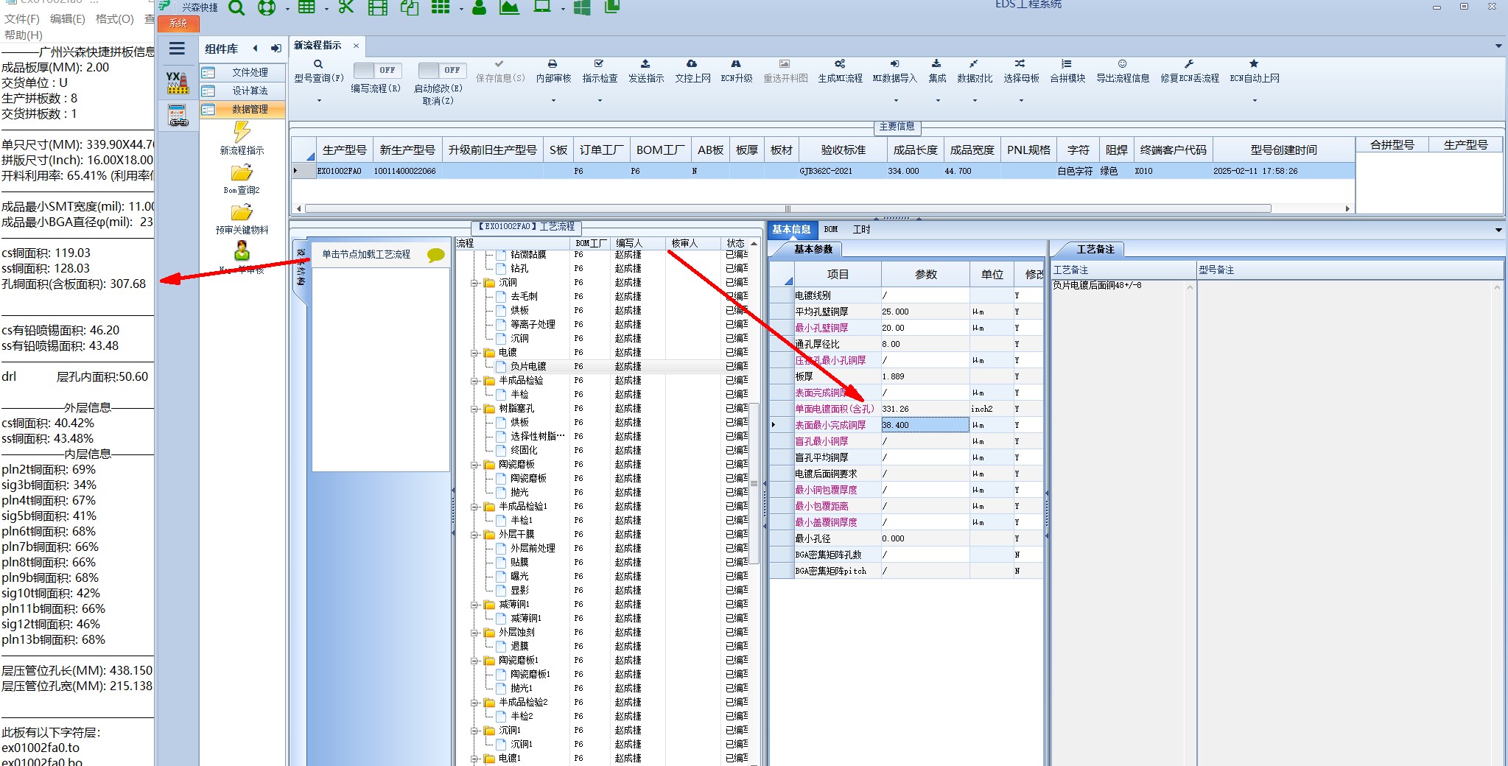This screenshot has width=1508, height=766.
Task: Click the green nine-square grid icon
Action: [441, 7]
